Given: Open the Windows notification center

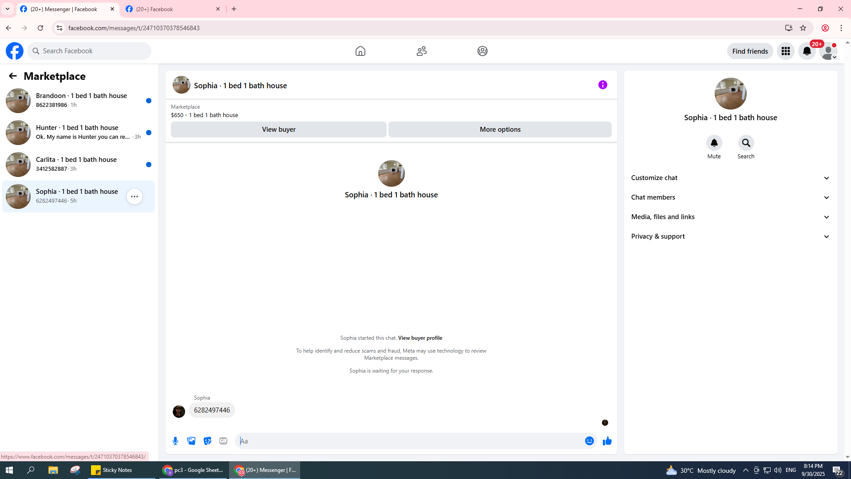Looking at the screenshot, I should [x=838, y=470].
